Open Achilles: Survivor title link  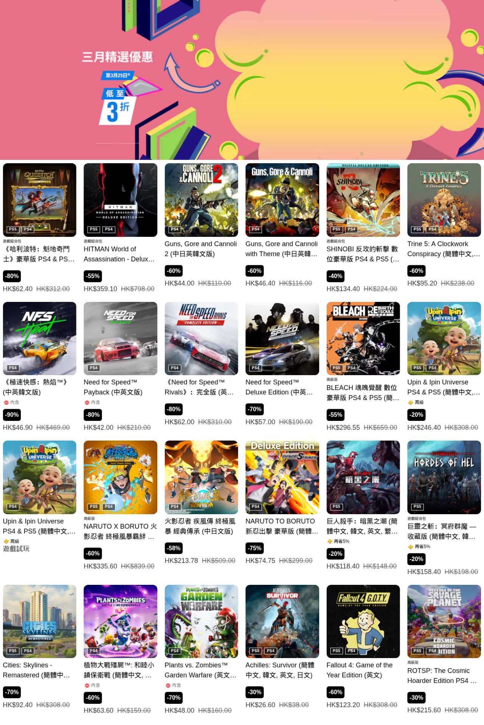pyautogui.click(x=280, y=670)
